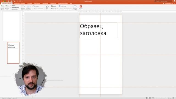Toggle Hide background graphics checkbox

point(59,9)
